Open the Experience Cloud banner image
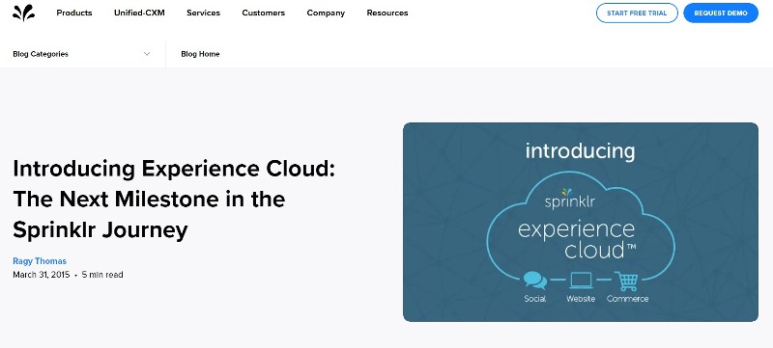 581,222
